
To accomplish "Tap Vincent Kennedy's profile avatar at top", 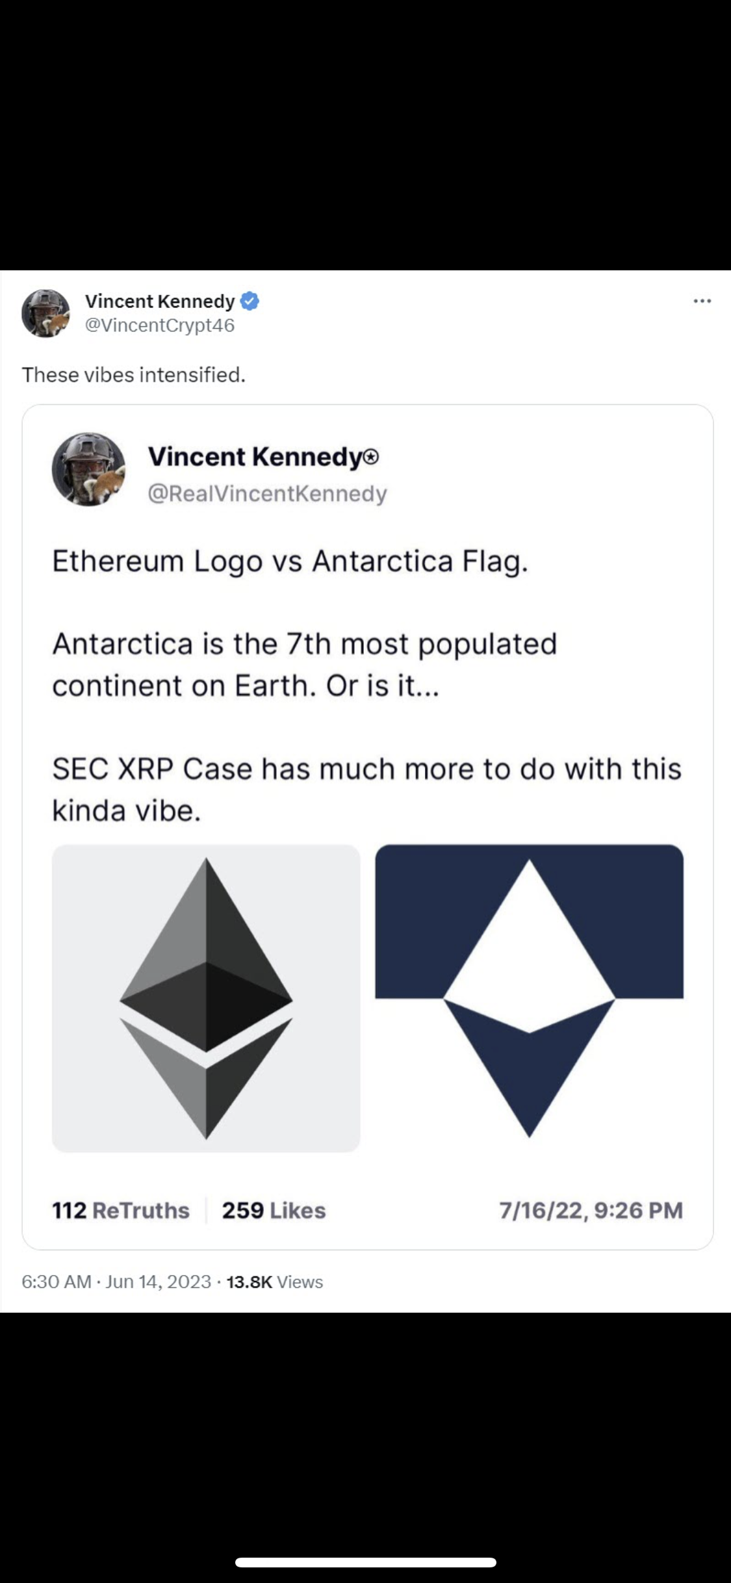I will pyautogui.click(x=45, y=313).
